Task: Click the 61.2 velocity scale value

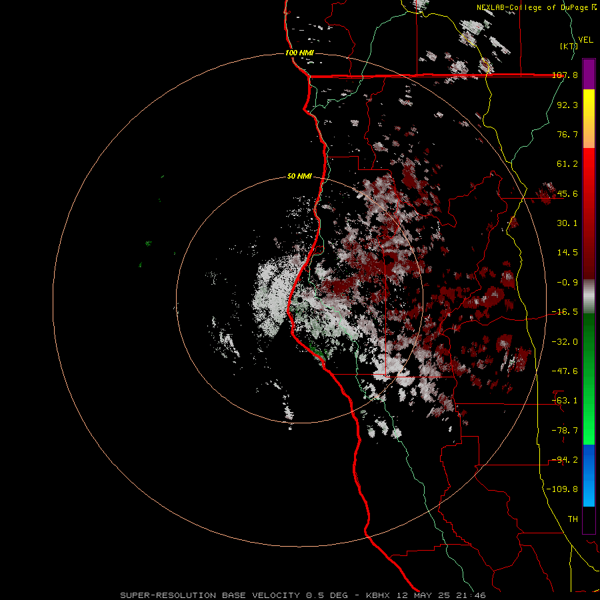Action: pyautogui.click(x=567, y=164)
